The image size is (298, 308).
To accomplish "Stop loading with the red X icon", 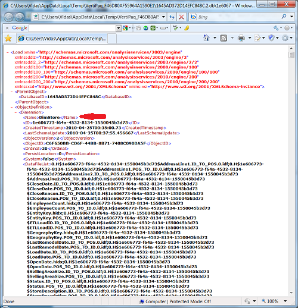I will [x=181, y=17].
